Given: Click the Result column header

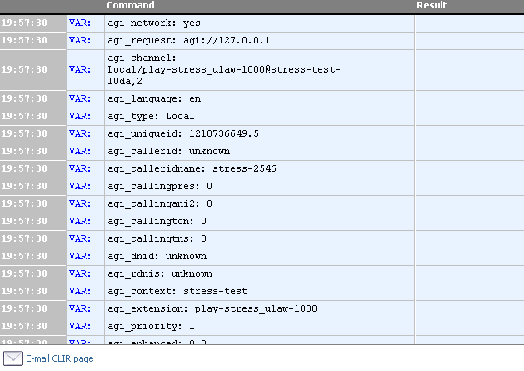Looking at the screenshot, I should (x=432, y=6).
